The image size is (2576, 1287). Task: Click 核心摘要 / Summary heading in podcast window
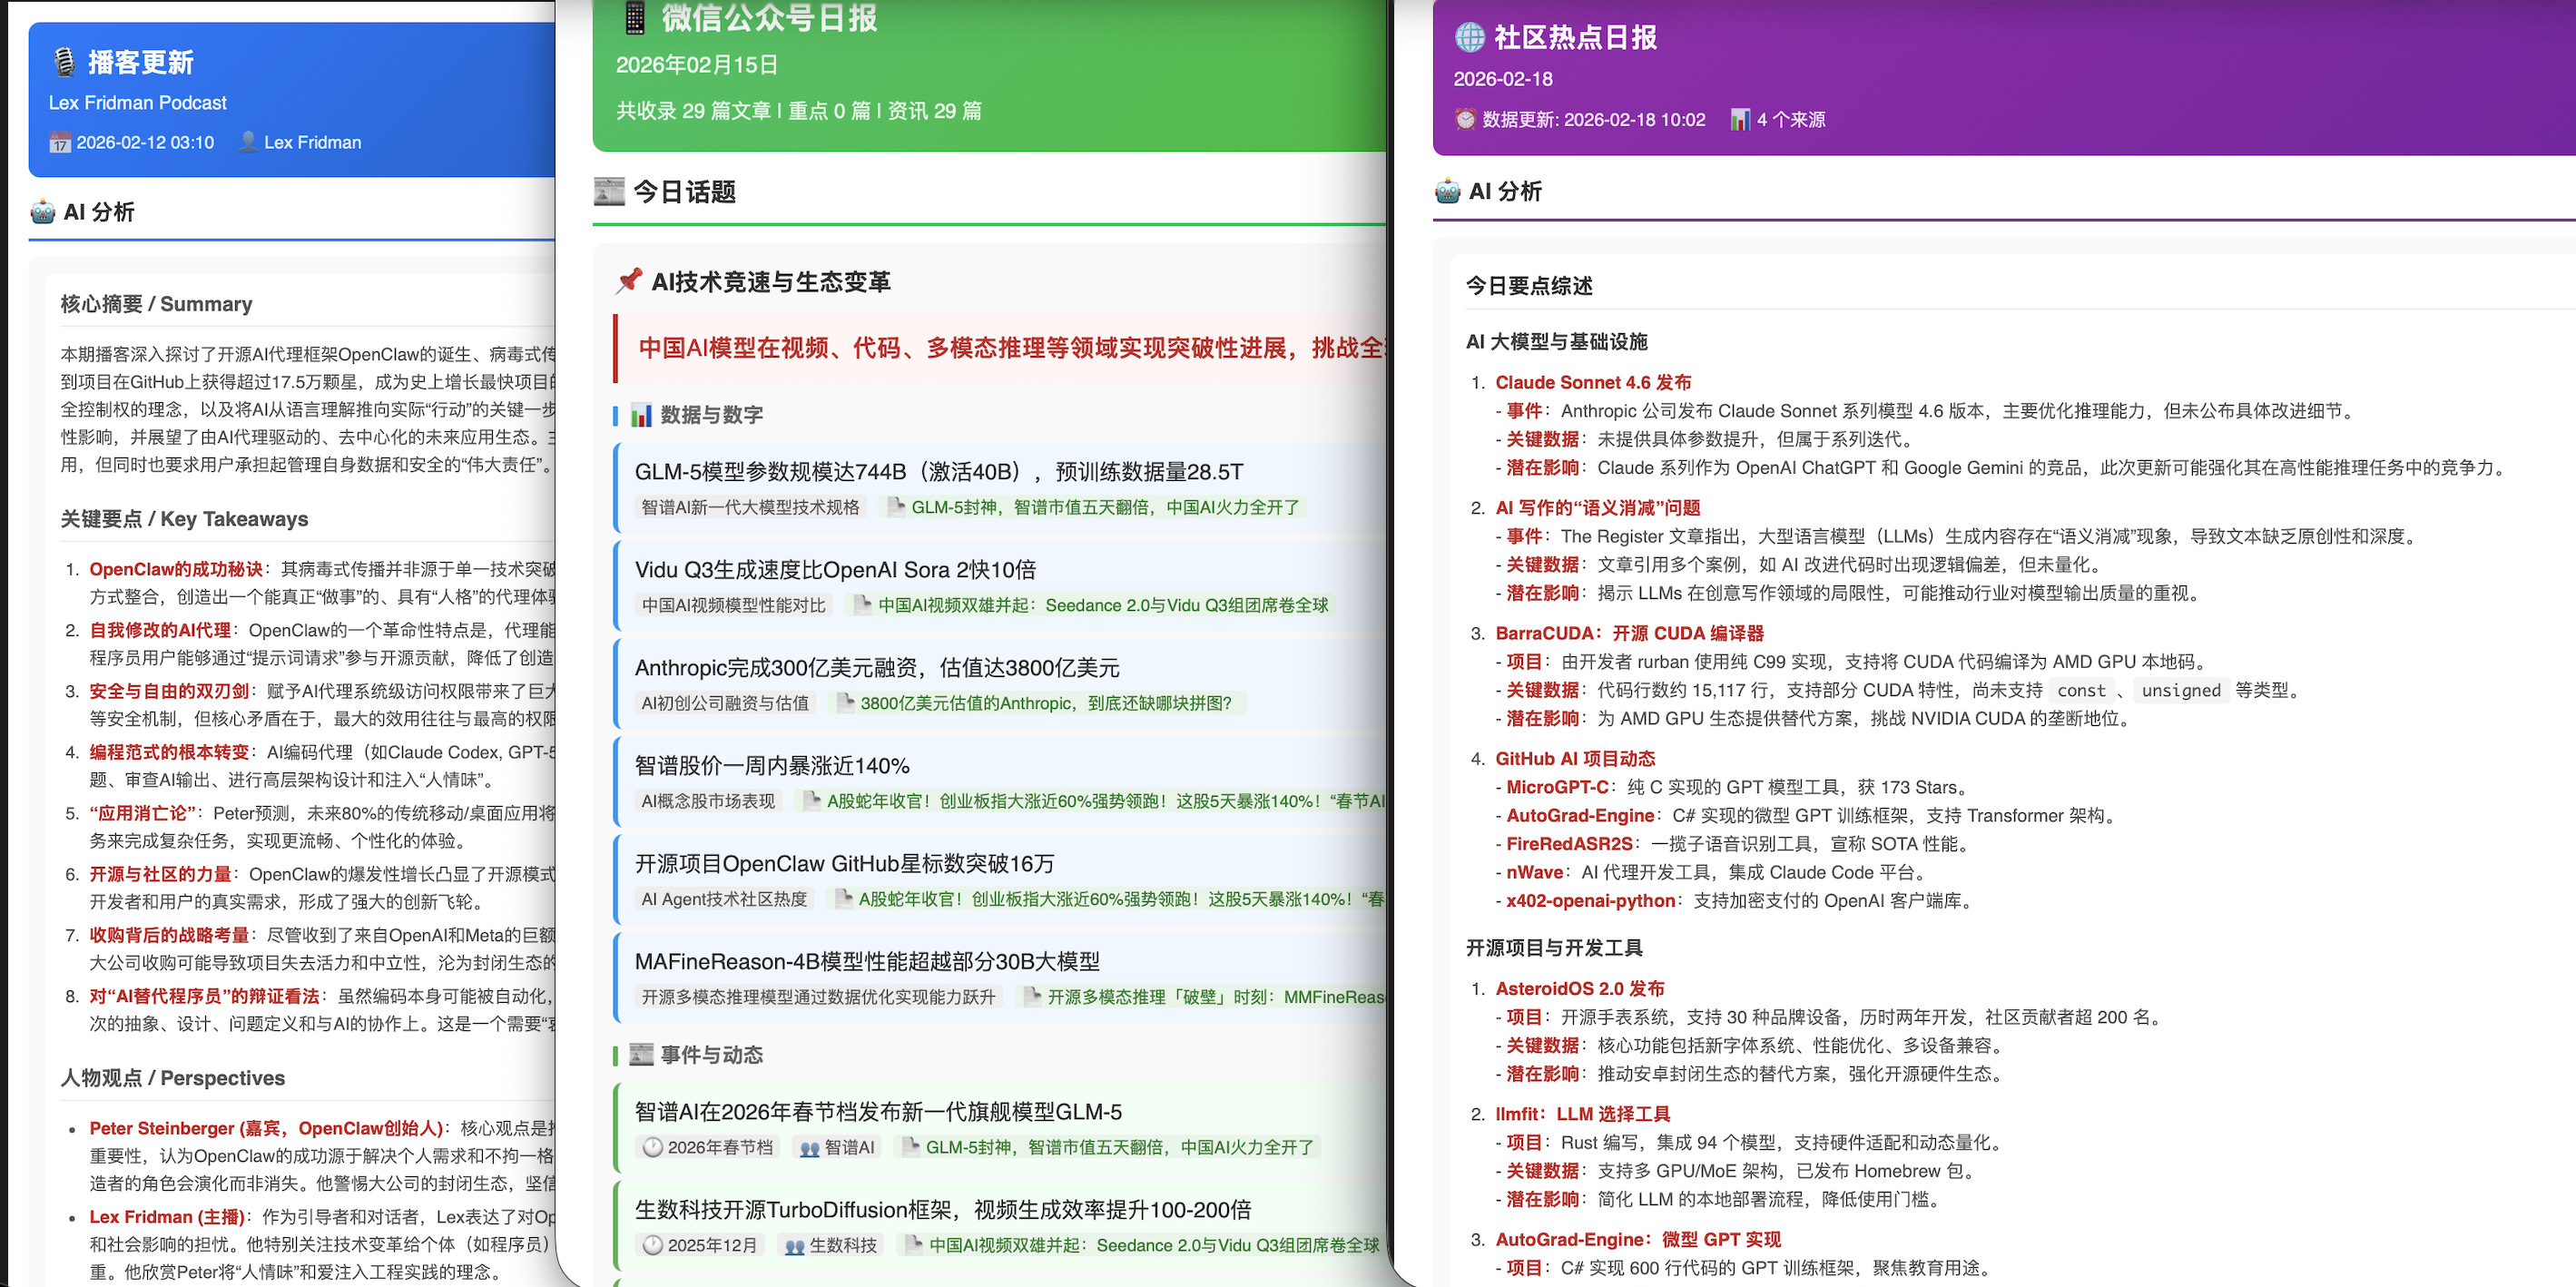[156, 304]
